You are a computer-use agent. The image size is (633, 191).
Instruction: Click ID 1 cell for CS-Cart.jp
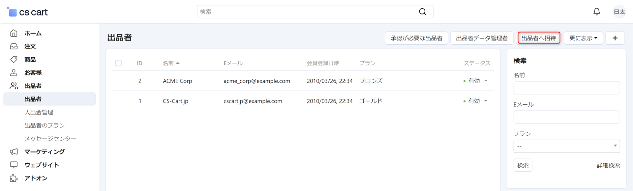click(140, 101)
